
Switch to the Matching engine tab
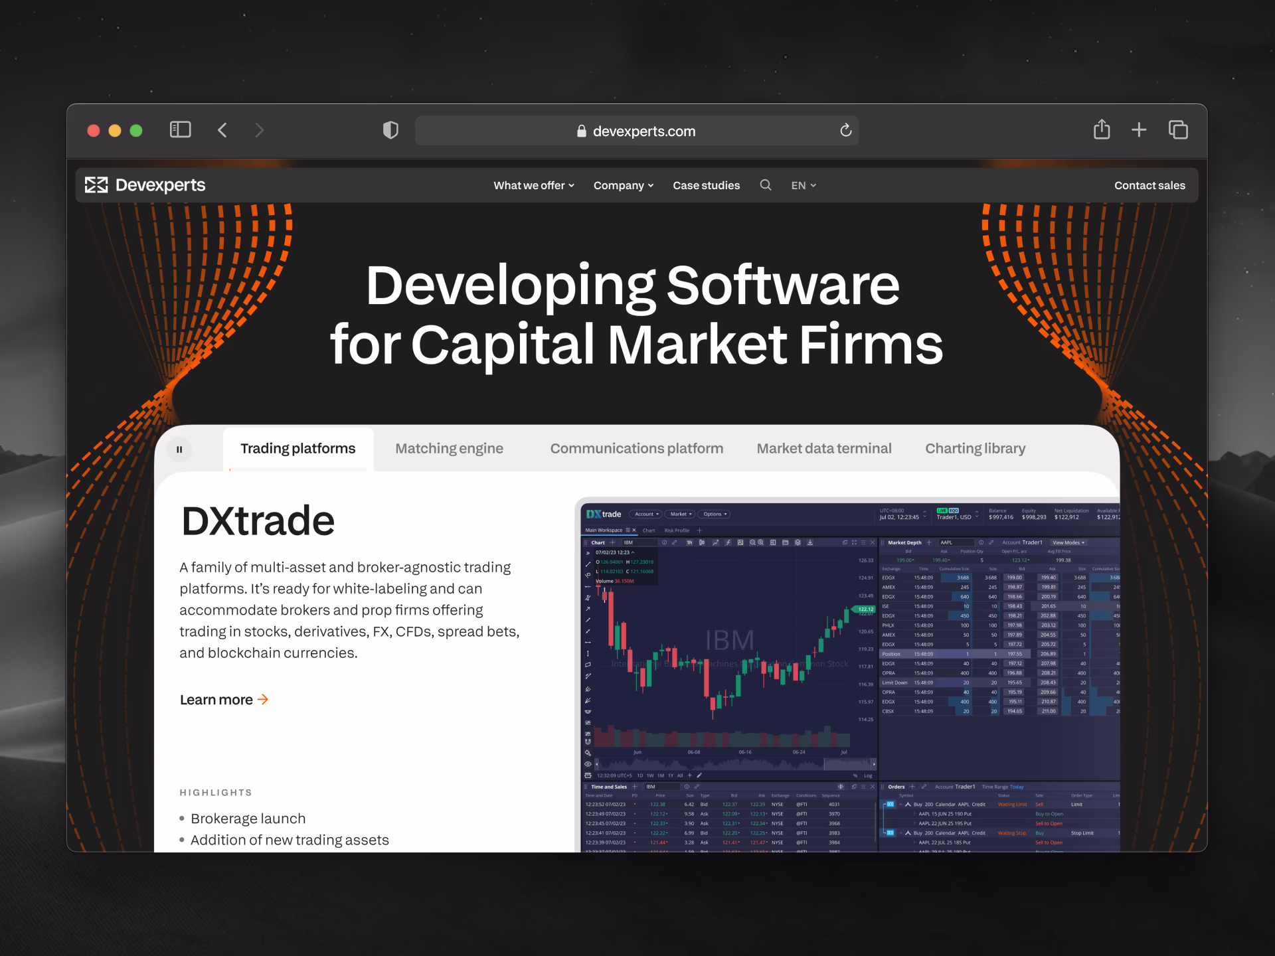pyautogui.click(x=449, y=449)
